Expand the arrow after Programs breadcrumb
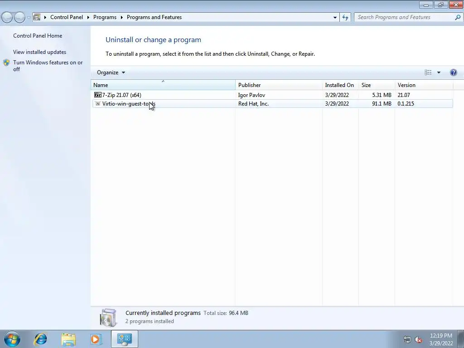This screenshot has height=348, width=464. click(121, 17)
